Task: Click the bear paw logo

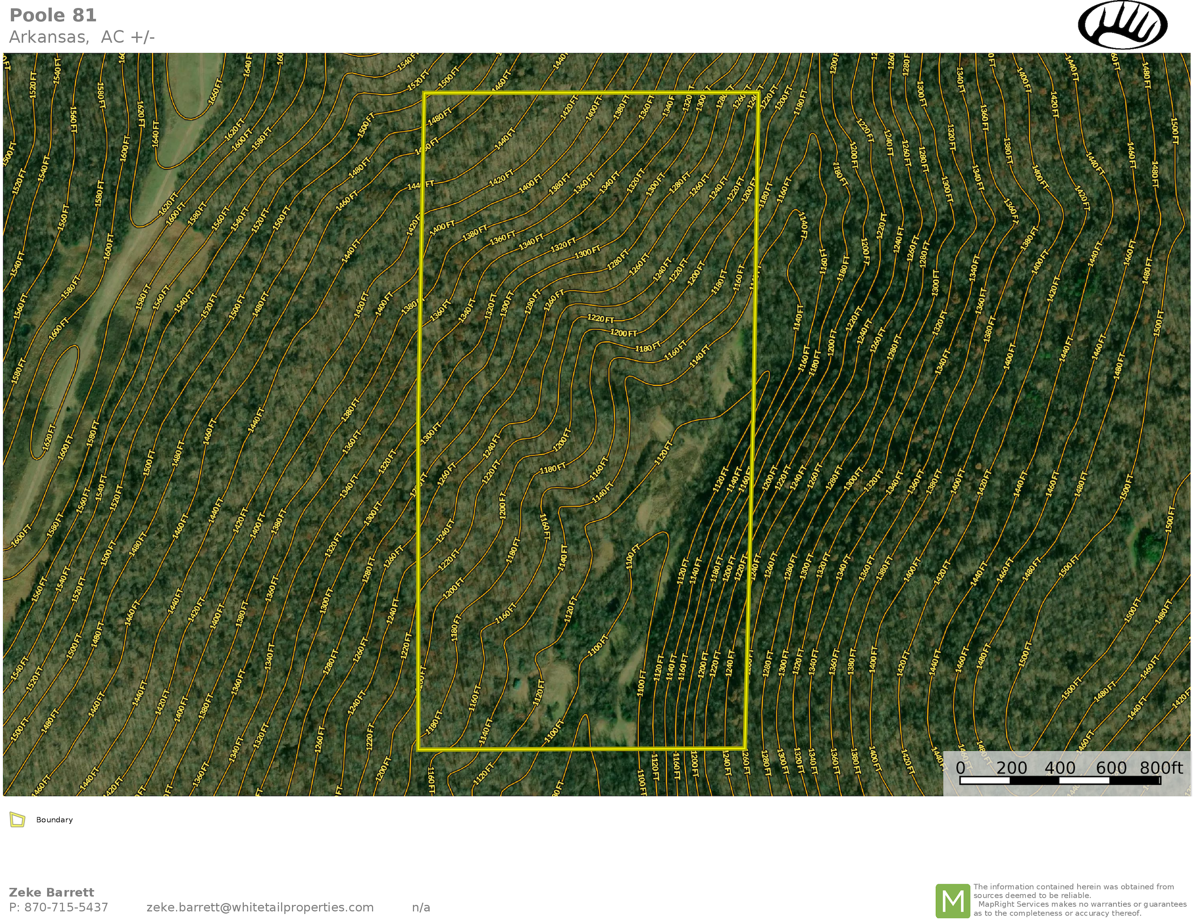Action: 1122,25
